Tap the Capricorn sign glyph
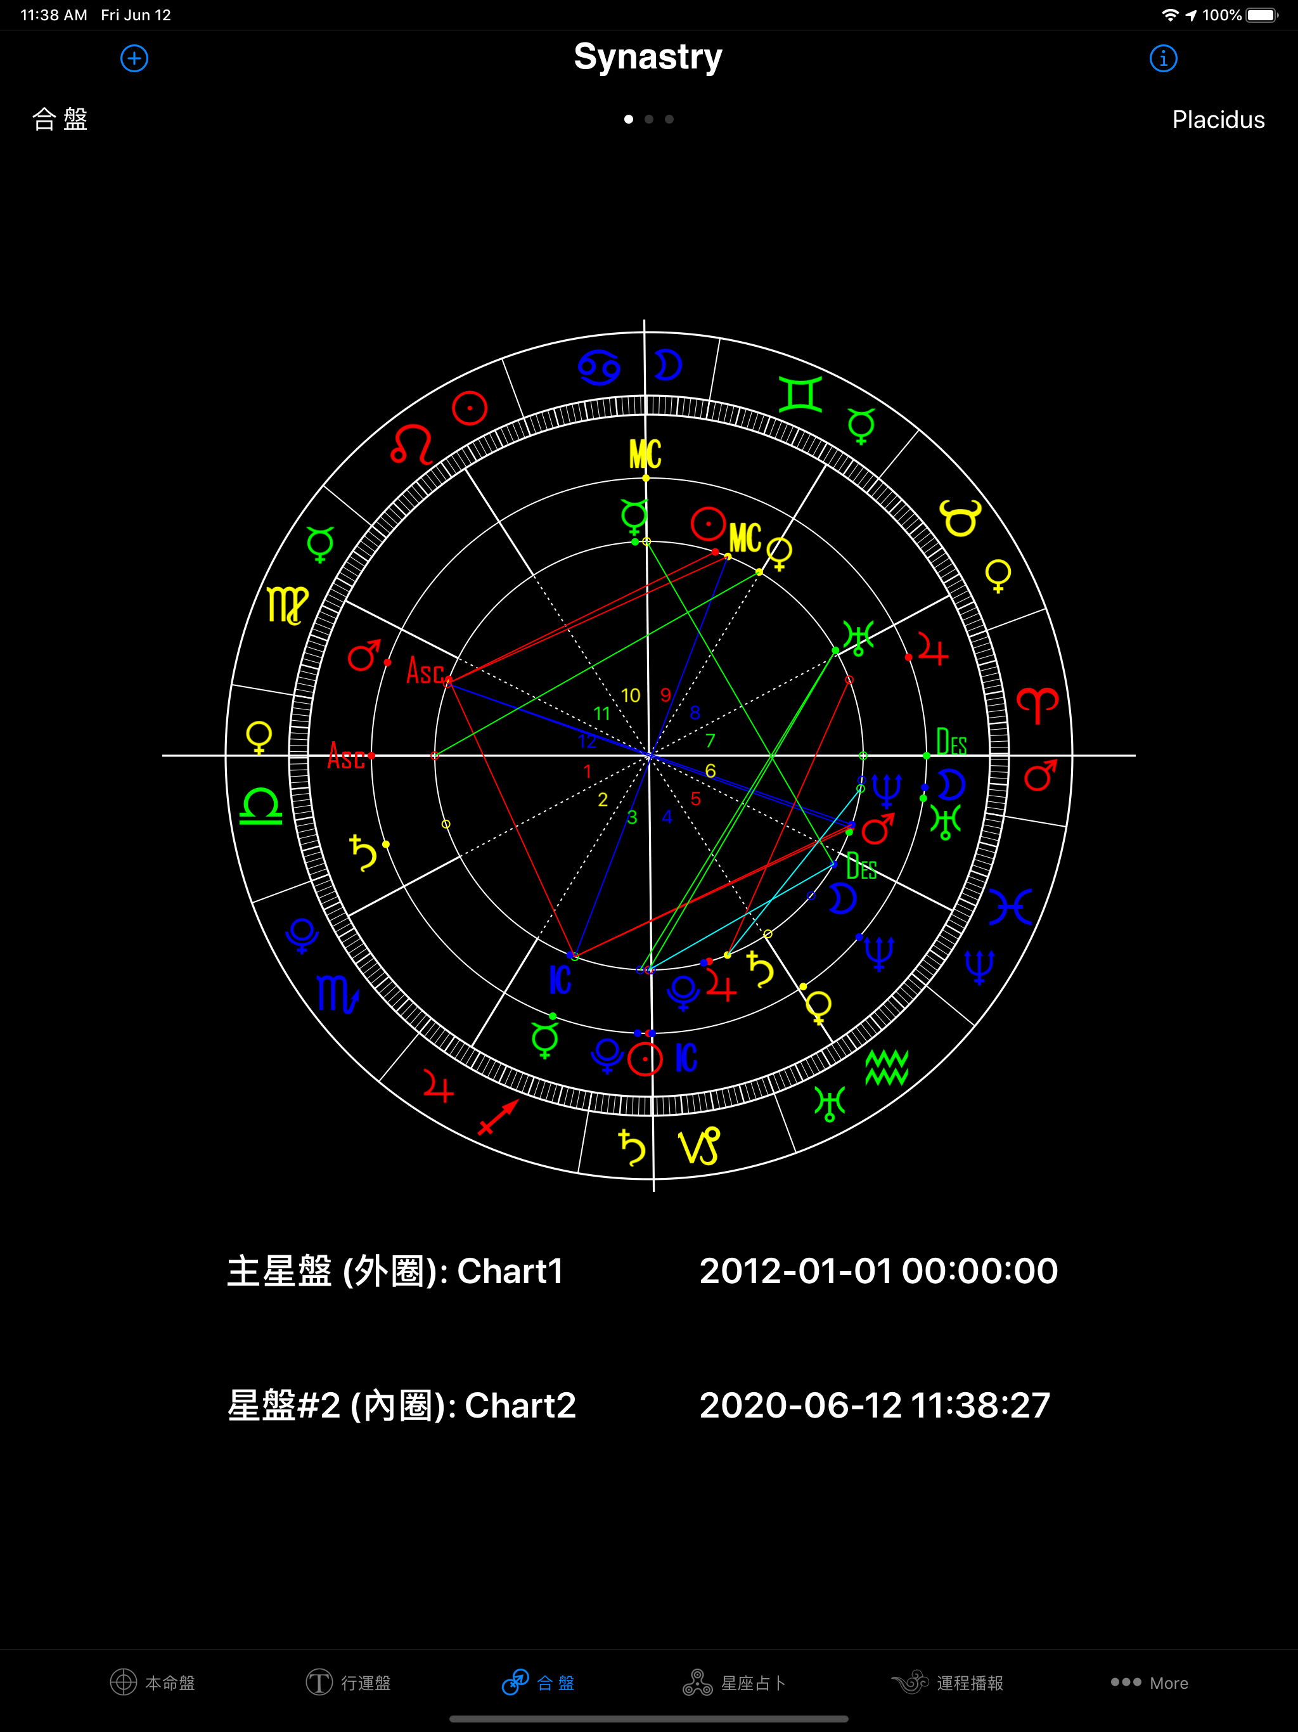1298x1732 pixels. [x=699, y=1146]
